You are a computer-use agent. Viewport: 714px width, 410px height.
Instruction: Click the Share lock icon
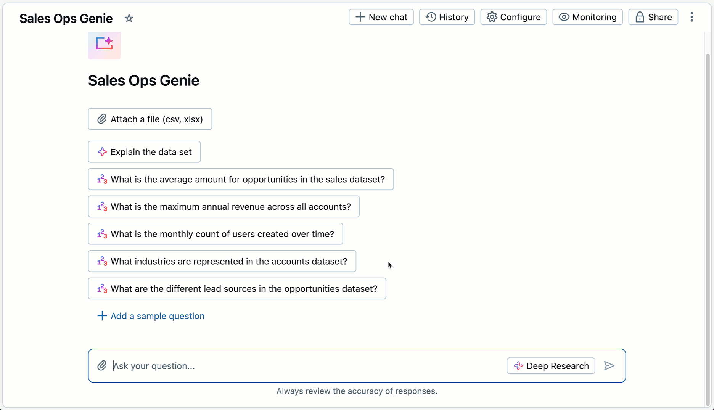640,17
